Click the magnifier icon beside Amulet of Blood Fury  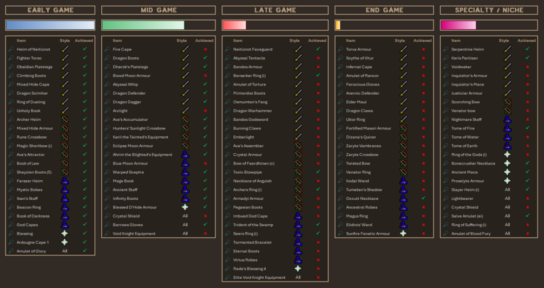click(x=446, y=233)
